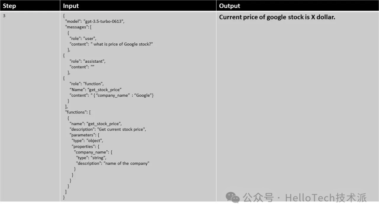Click the "company_name" : "Google" content line
The width and height of the screenshot is (379, 213).
(x=112, y=95)
